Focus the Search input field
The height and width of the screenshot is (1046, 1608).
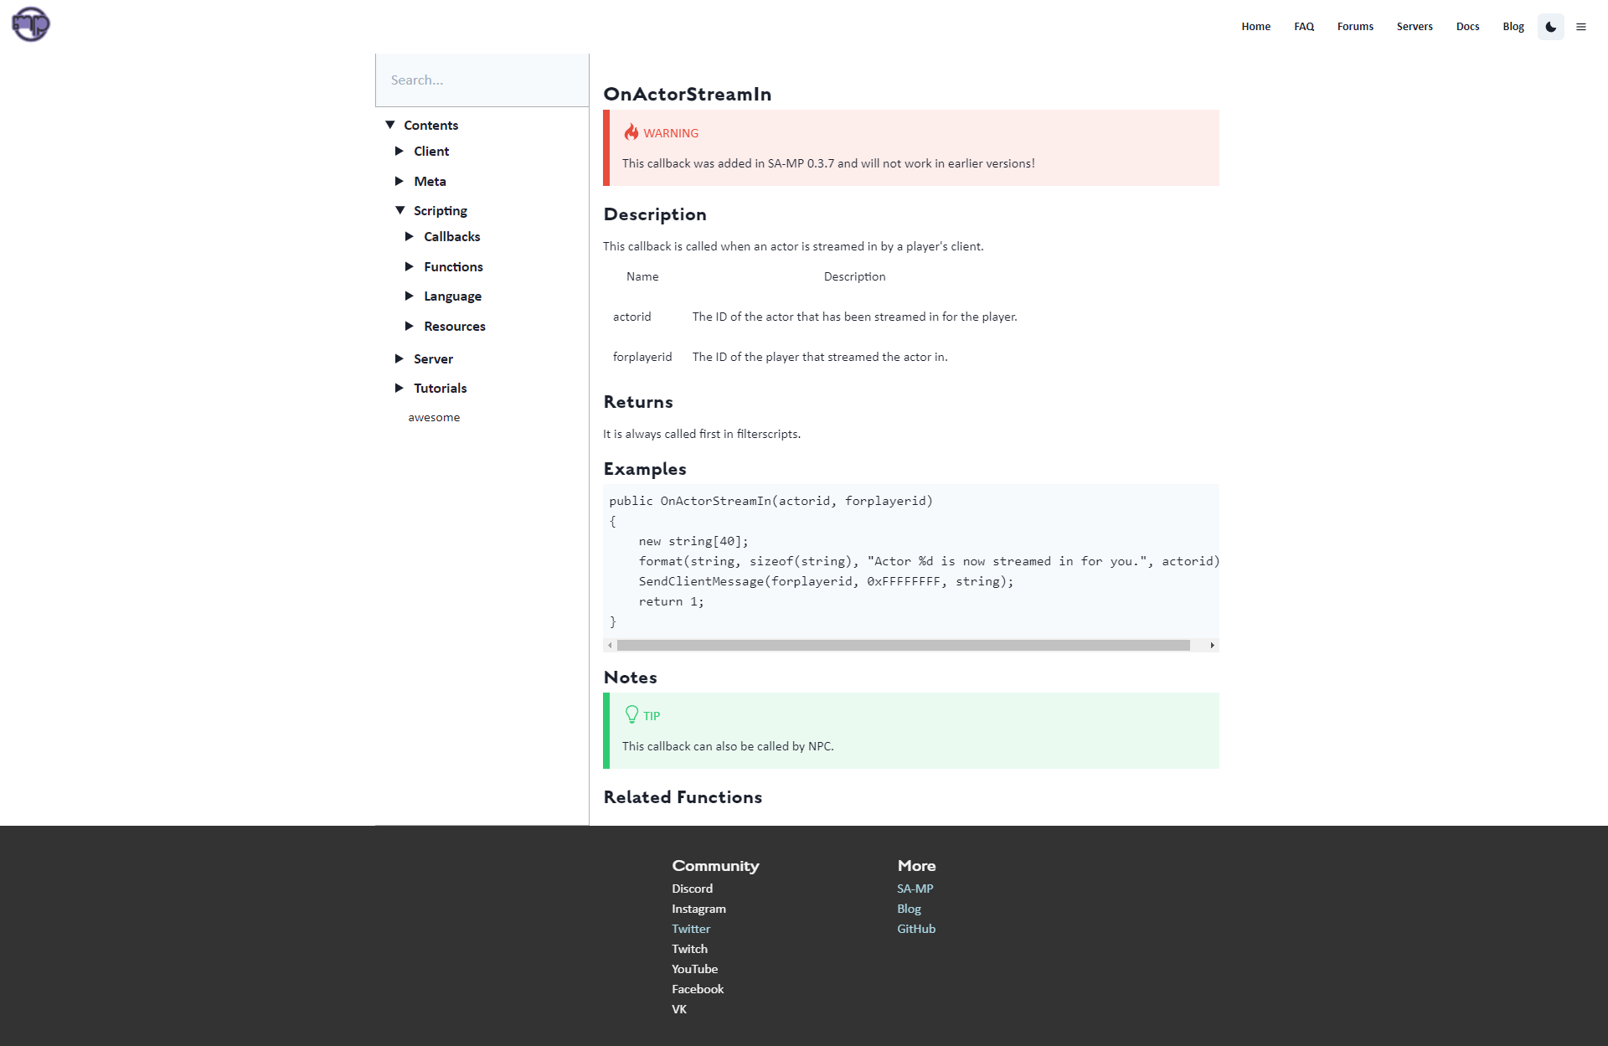482,80
